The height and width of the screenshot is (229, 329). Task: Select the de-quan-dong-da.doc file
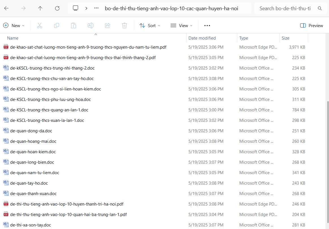pos(31,131)
